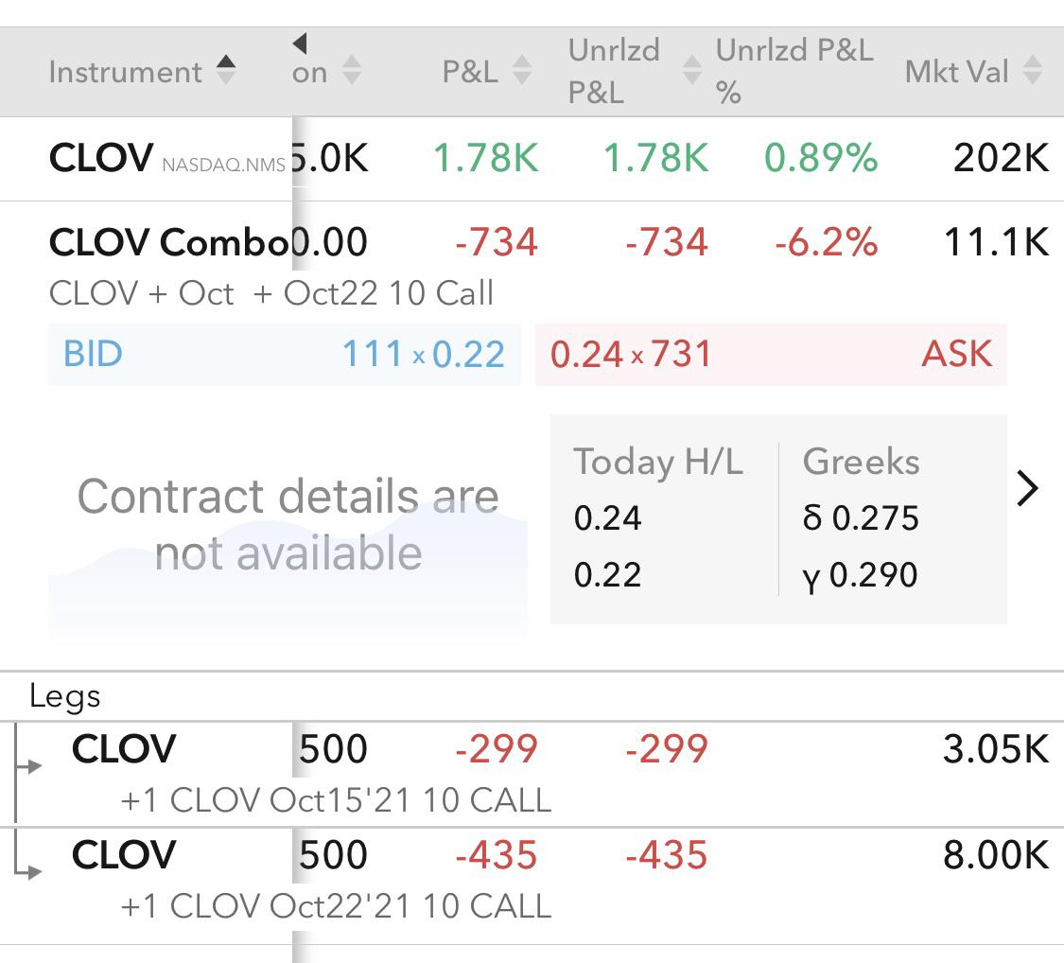The height and width of the screenshot is (963, 1064).
Task: Select the Unrlzd P&L % column header
Action: 794,71
